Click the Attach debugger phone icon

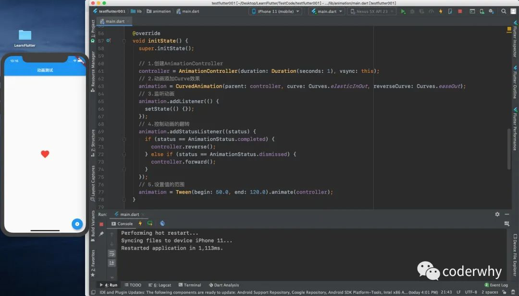pos(450,11)
